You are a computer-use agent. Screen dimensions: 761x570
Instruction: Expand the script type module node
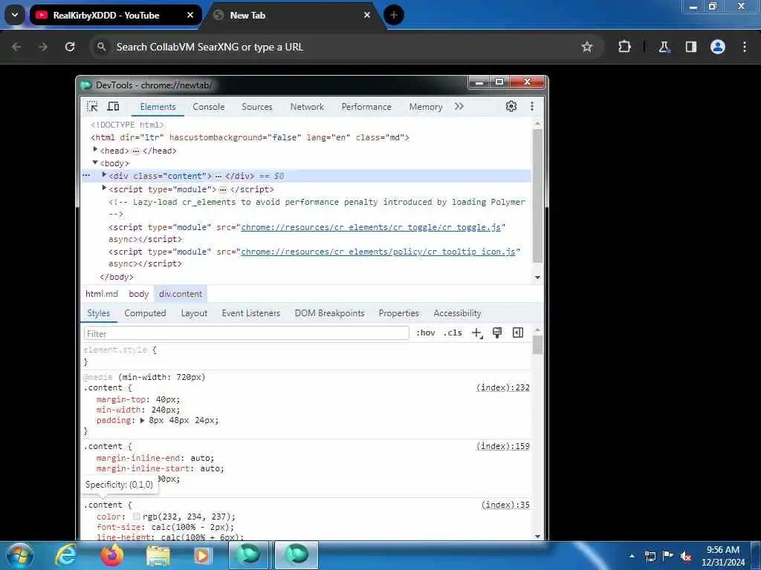(104, 188)
